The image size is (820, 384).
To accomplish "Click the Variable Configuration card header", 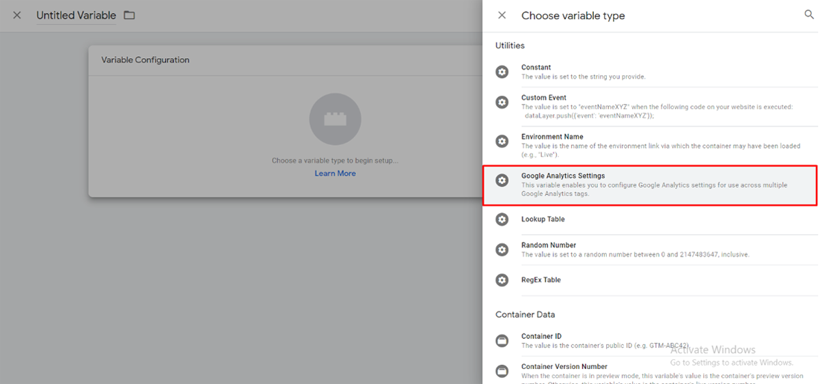I will click(287, 60).
